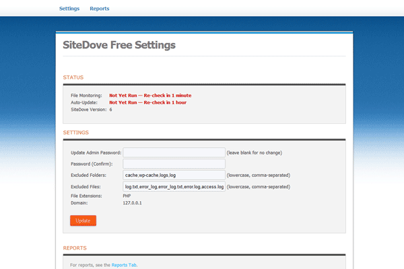Open the Settings tab
The image size is (404, 269).
[x=69, y=9]
